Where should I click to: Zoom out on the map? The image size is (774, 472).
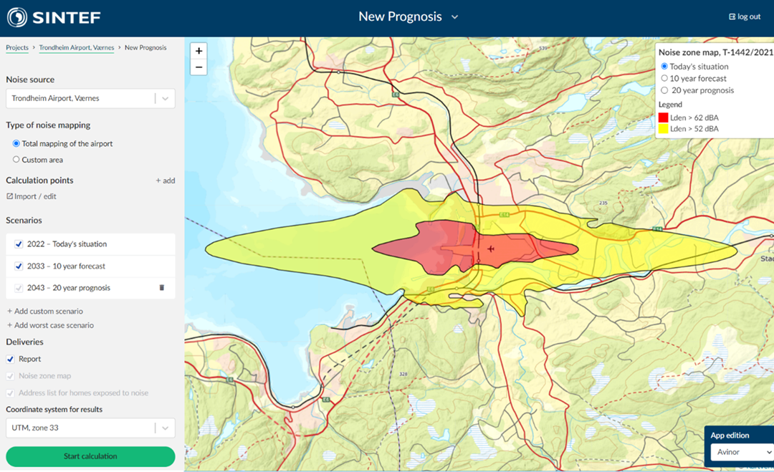(199, 67)
